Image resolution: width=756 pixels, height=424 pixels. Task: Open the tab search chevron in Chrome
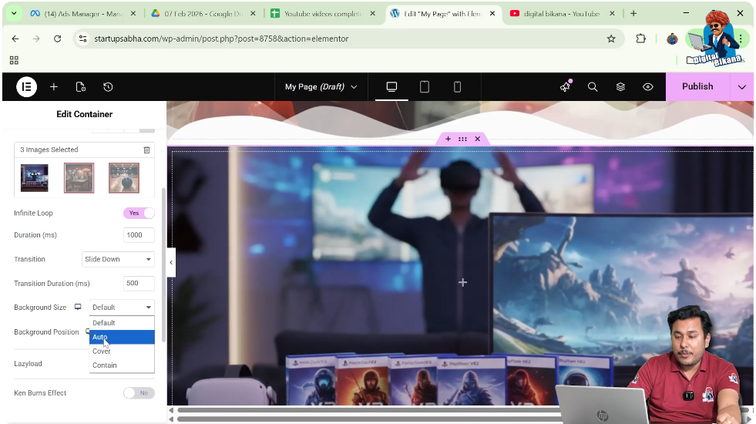click(14, 14)
